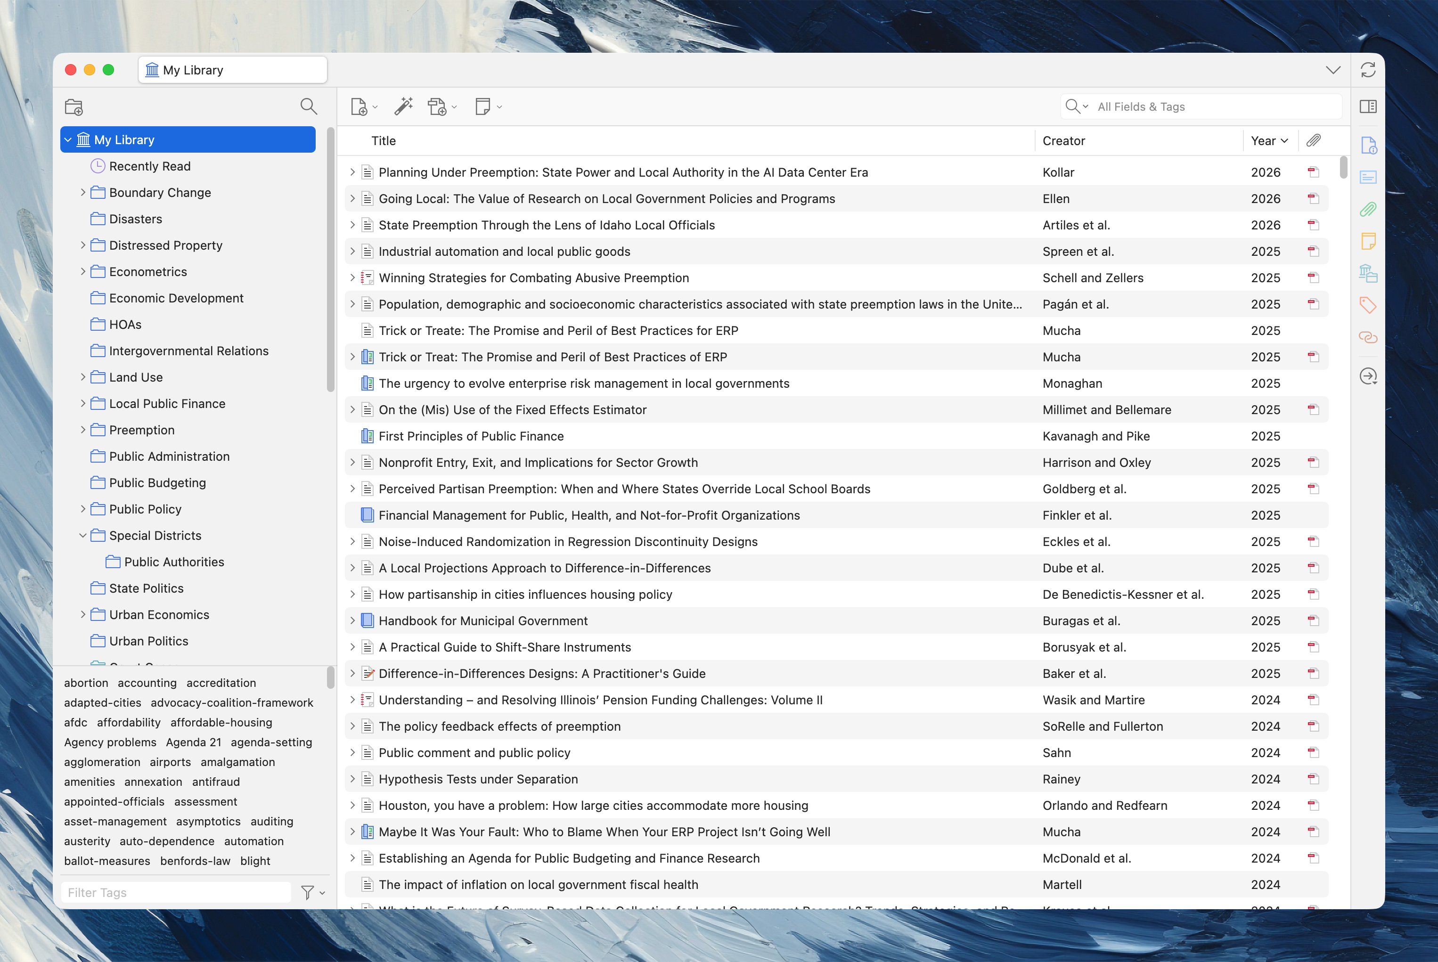Filter by the benfords-law tag

[x=195, y=861]
